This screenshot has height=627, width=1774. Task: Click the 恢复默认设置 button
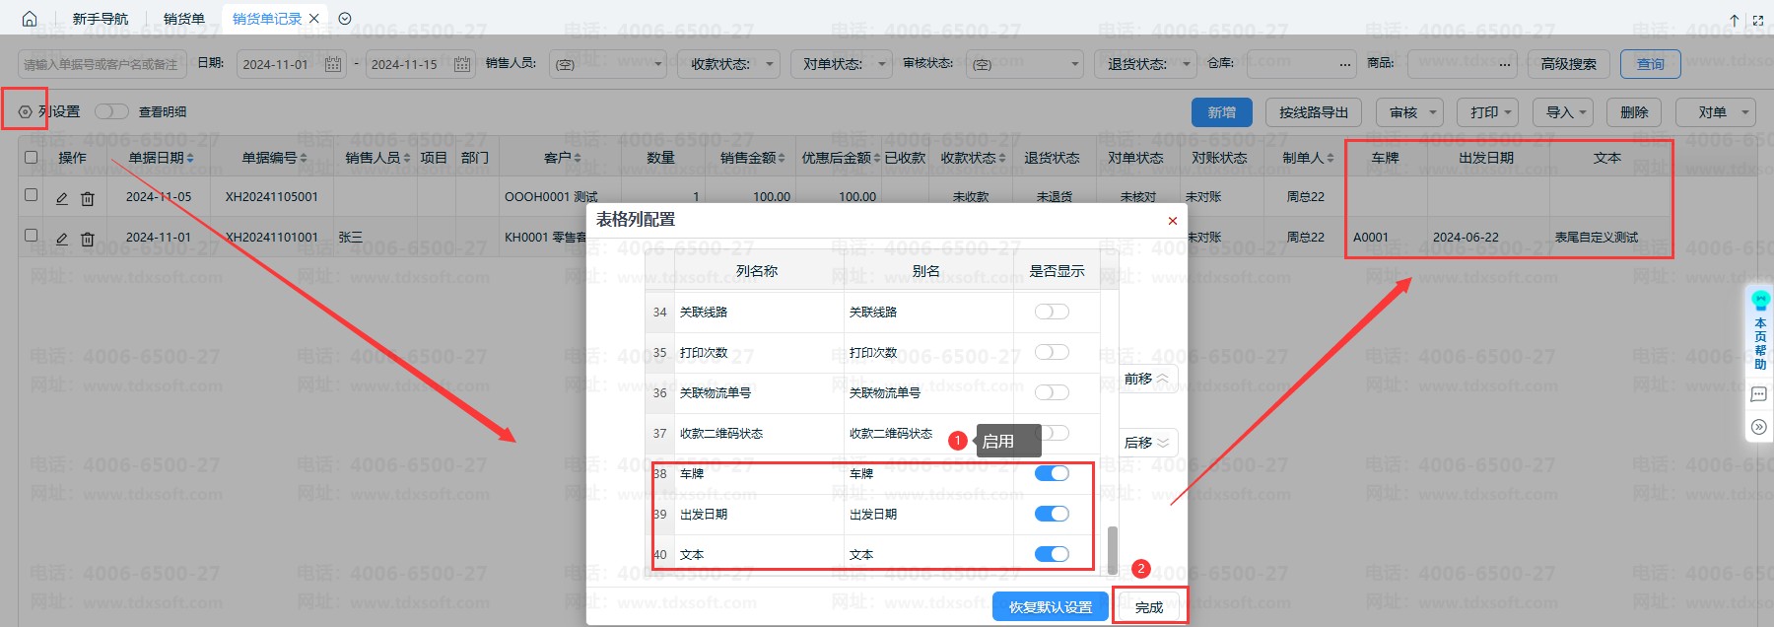click(1050, 607)
